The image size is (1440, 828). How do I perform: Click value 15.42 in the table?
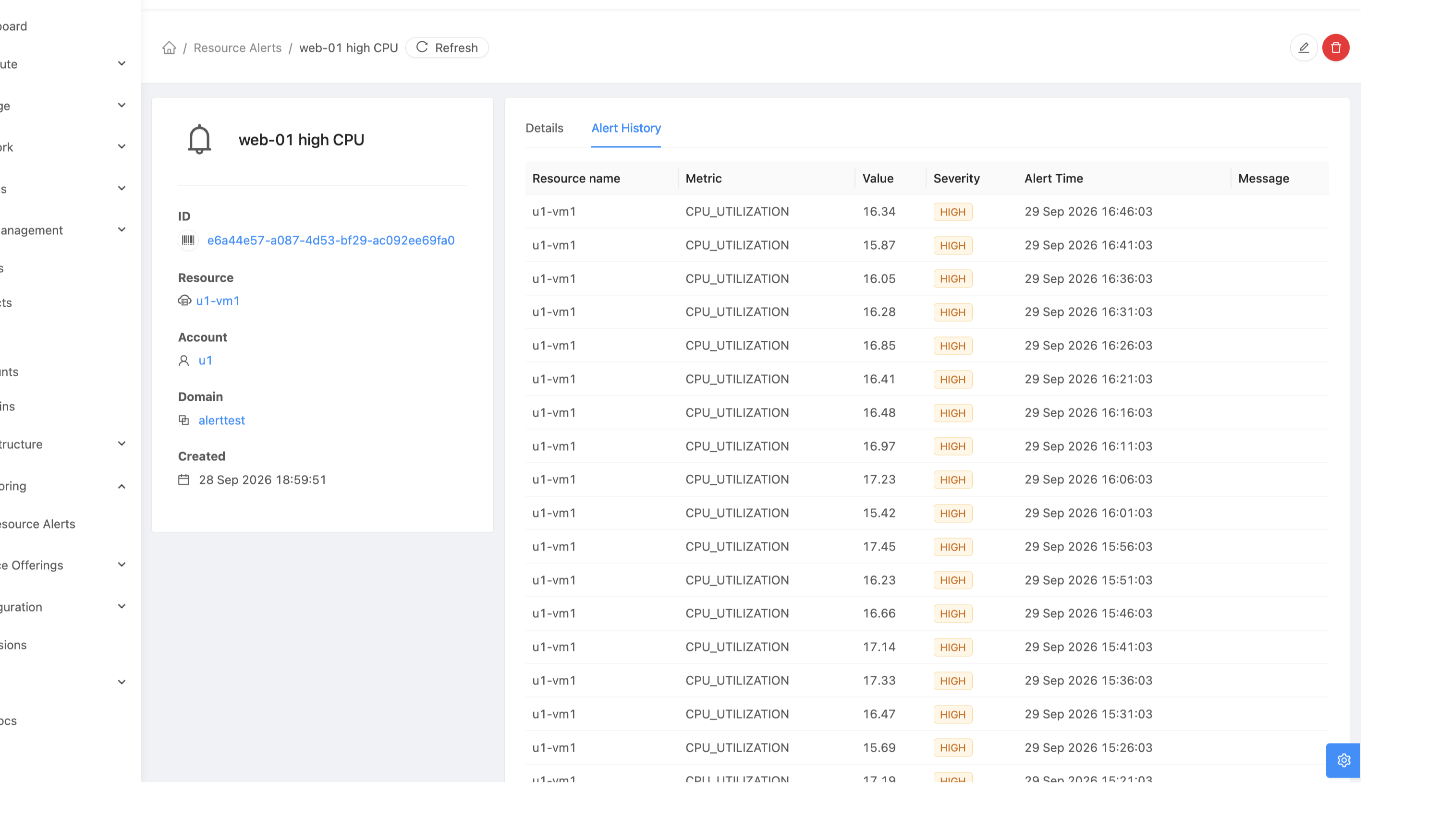click(x=879, y=514)
